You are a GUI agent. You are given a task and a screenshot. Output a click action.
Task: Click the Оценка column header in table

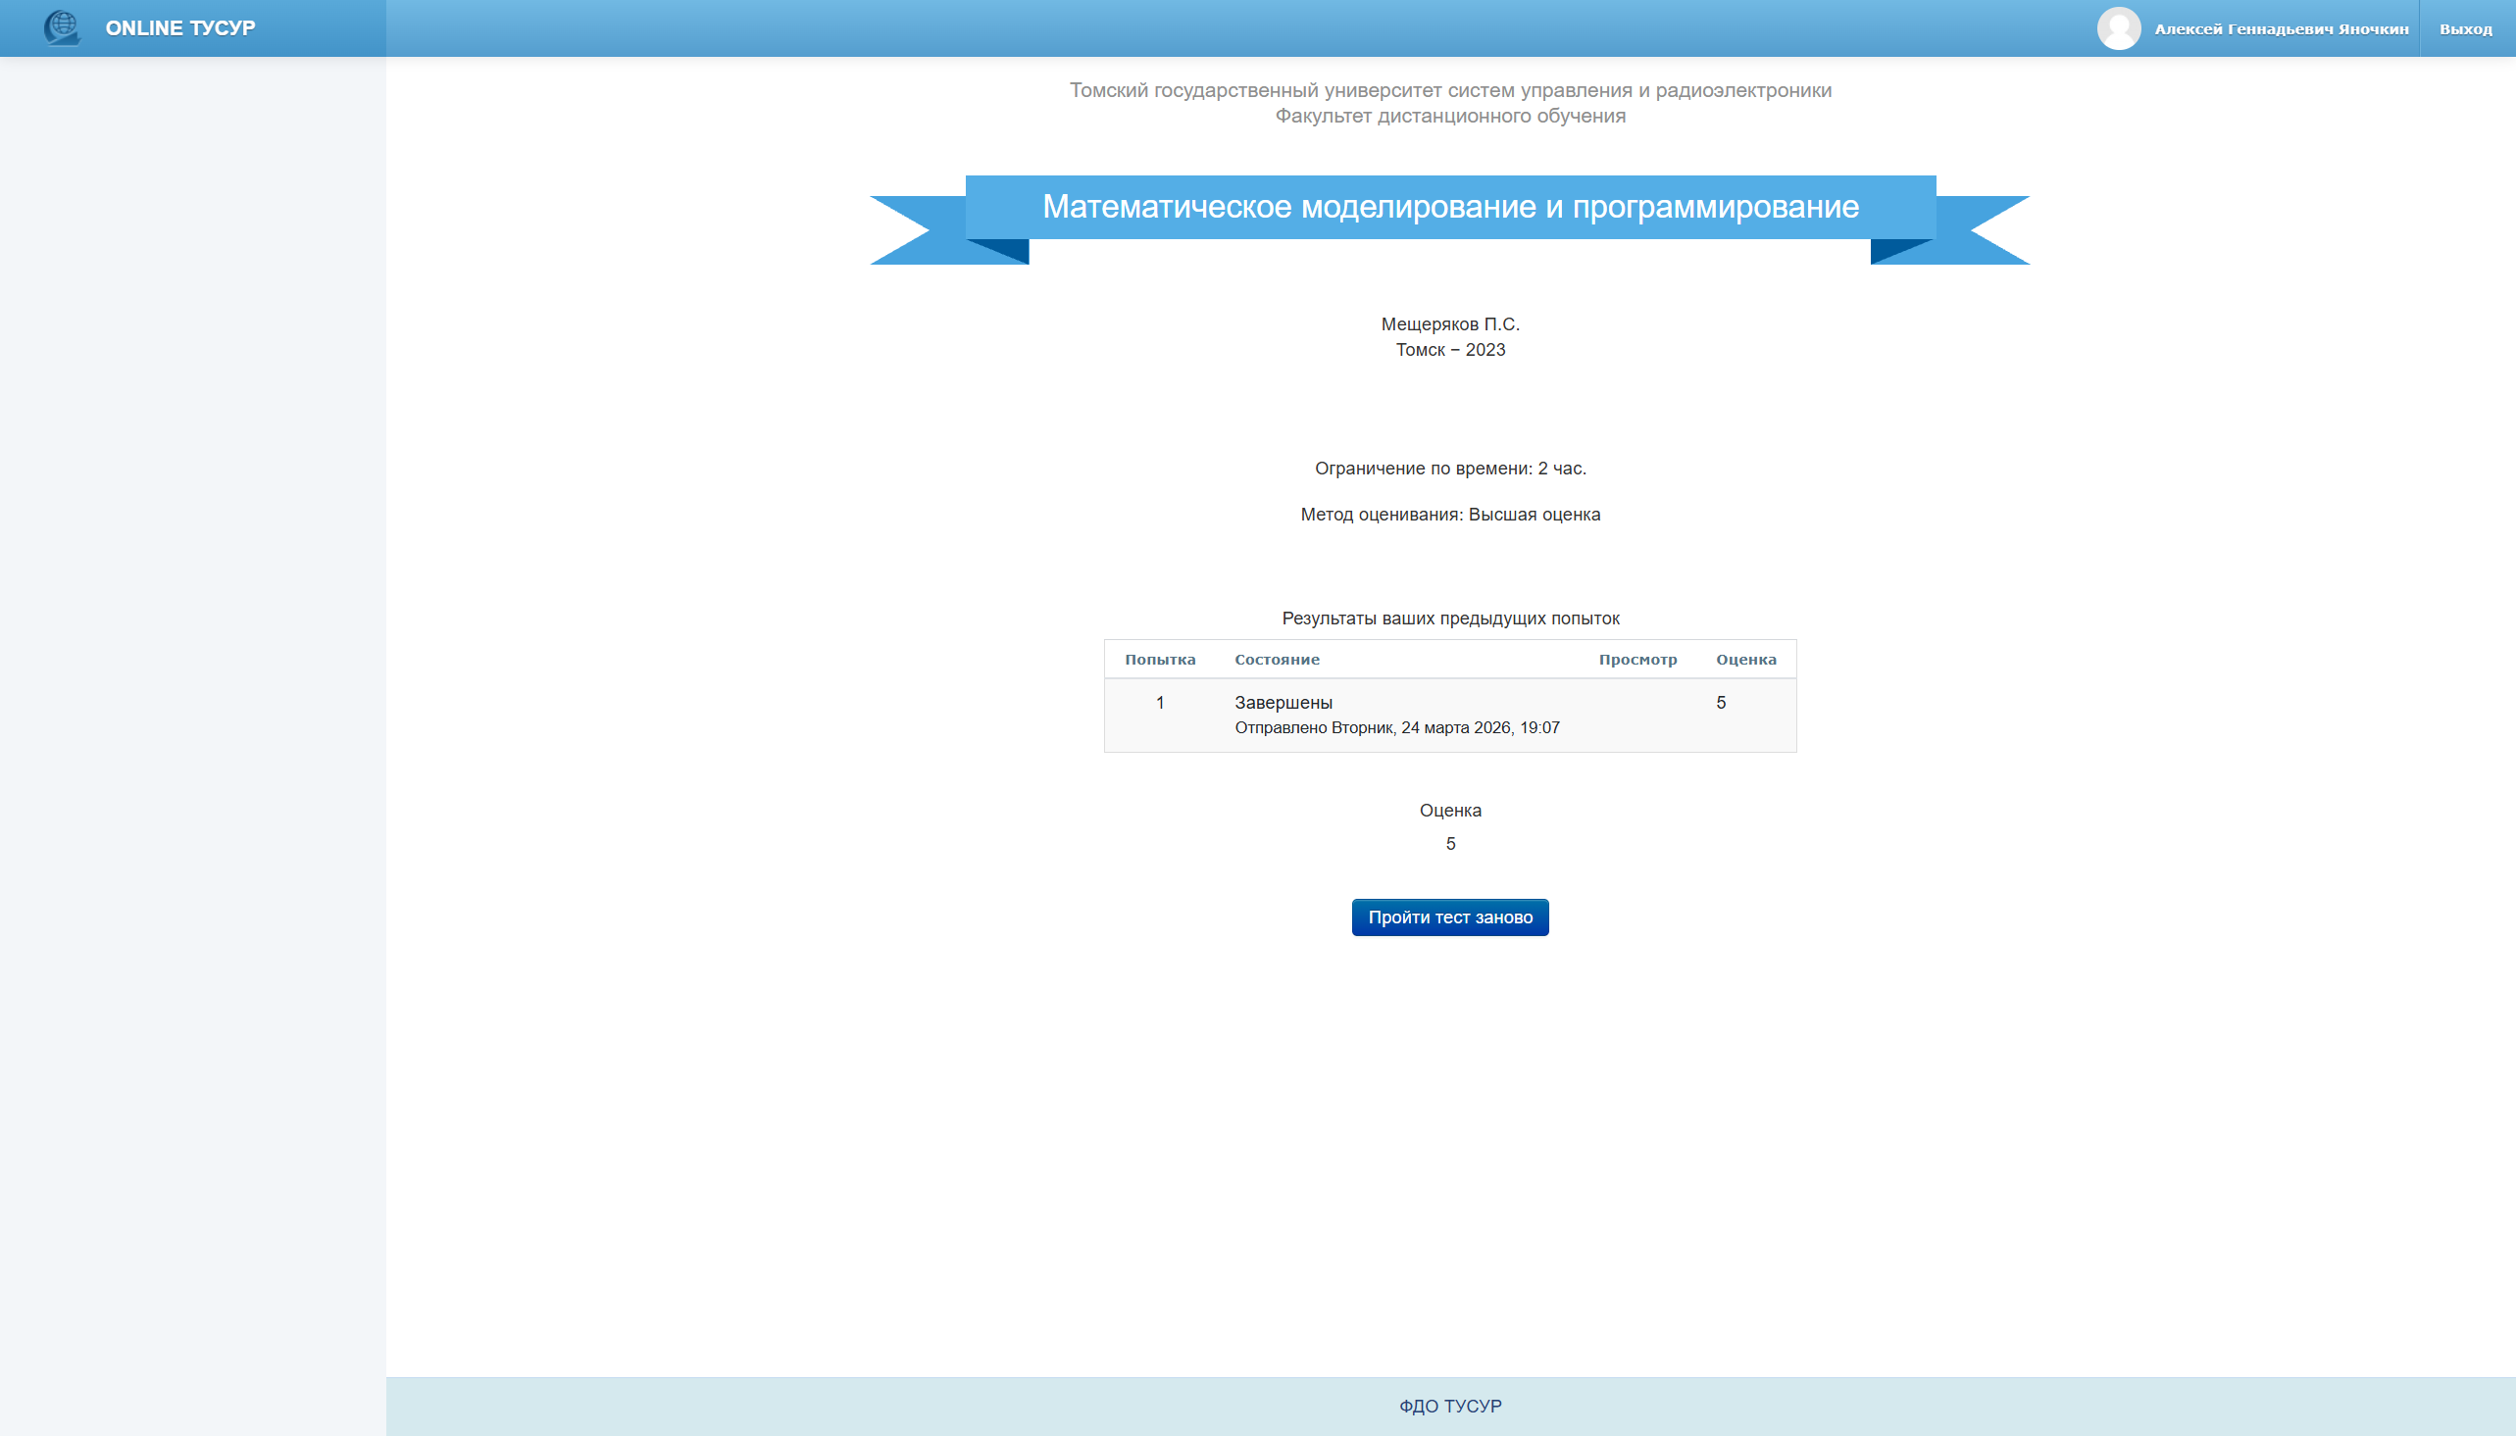(x=1744, y=660)
